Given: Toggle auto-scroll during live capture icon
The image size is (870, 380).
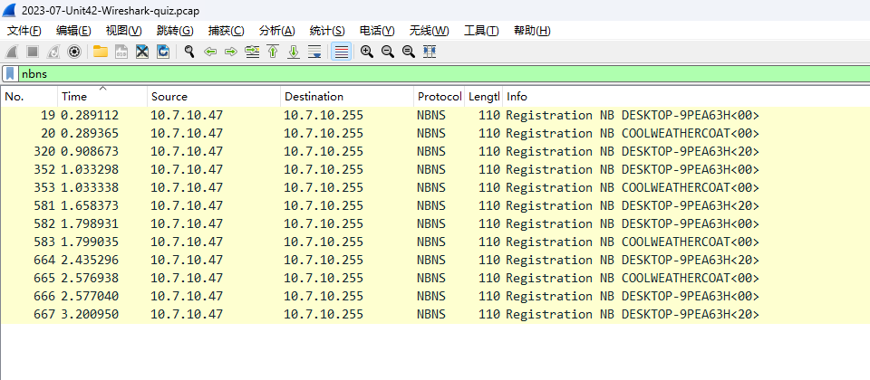Looking at the screenshot, I should point(314,52).
